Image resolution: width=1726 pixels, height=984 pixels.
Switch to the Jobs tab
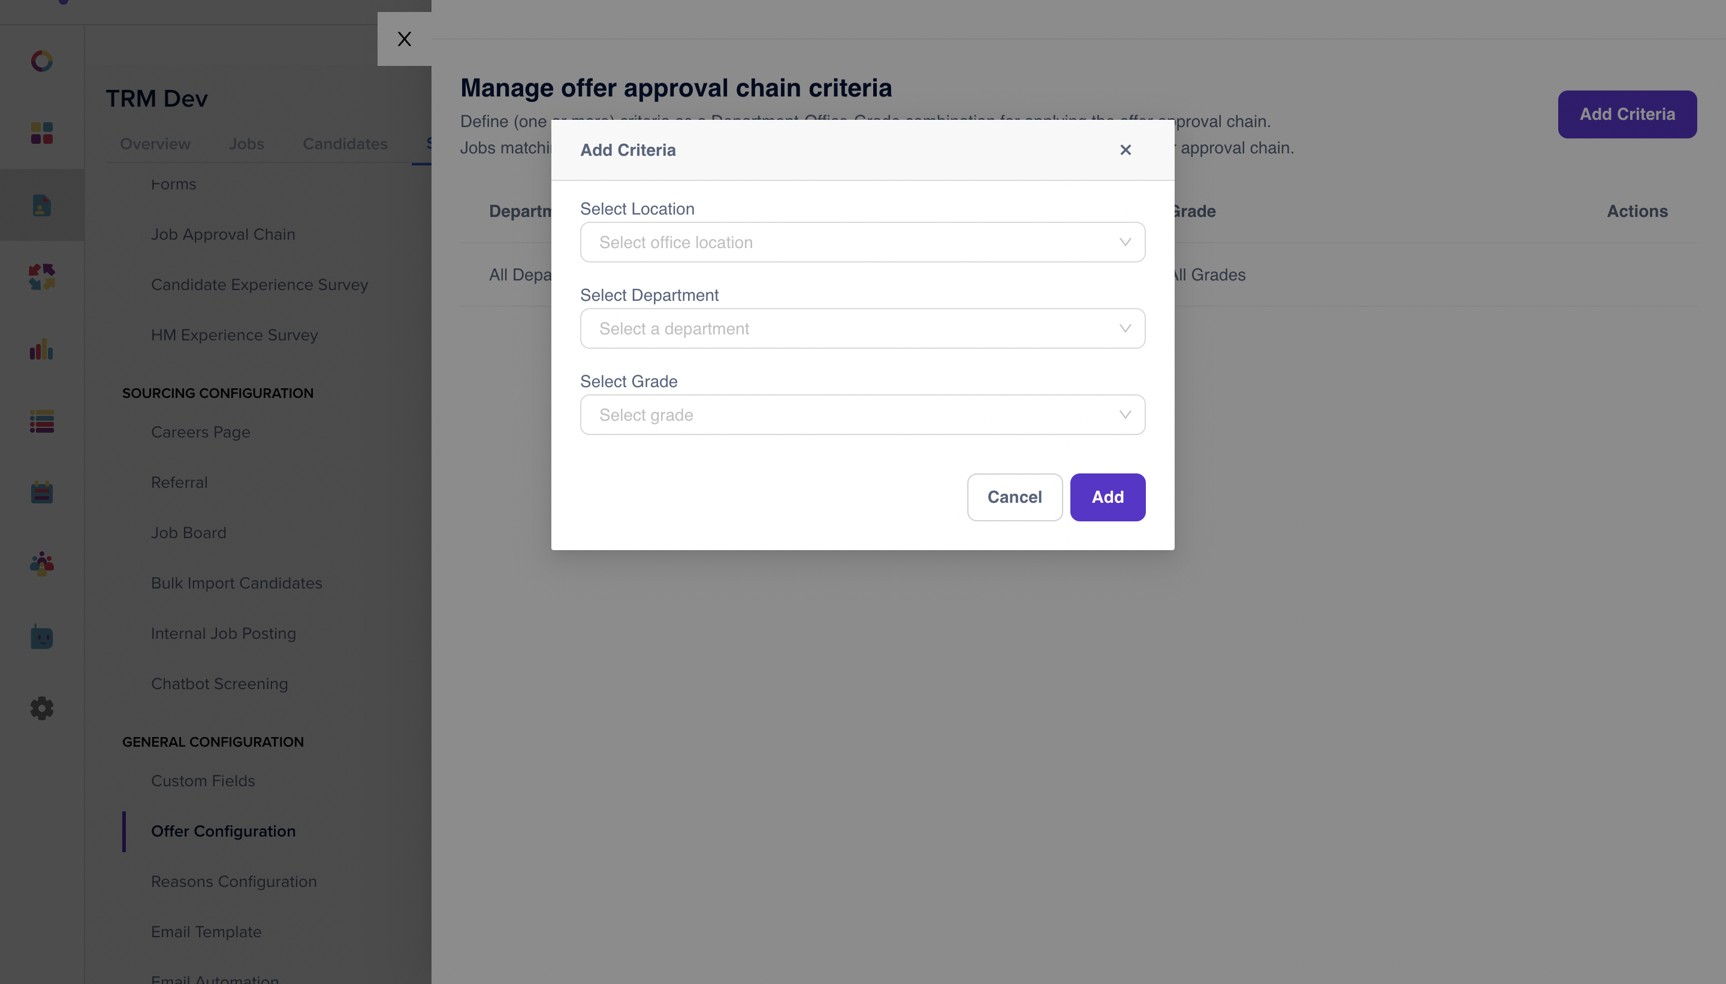point(246,144)
